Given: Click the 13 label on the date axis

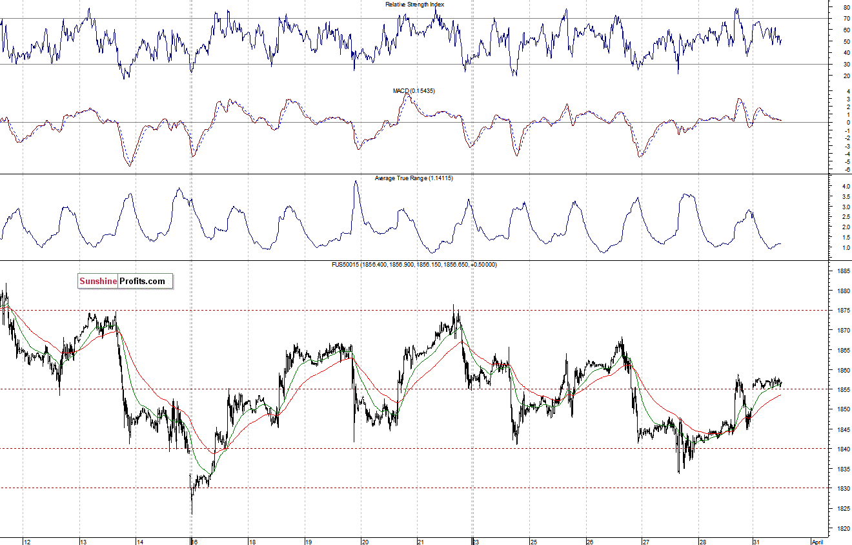Looking at the screenshot, I should click(83, 541).
